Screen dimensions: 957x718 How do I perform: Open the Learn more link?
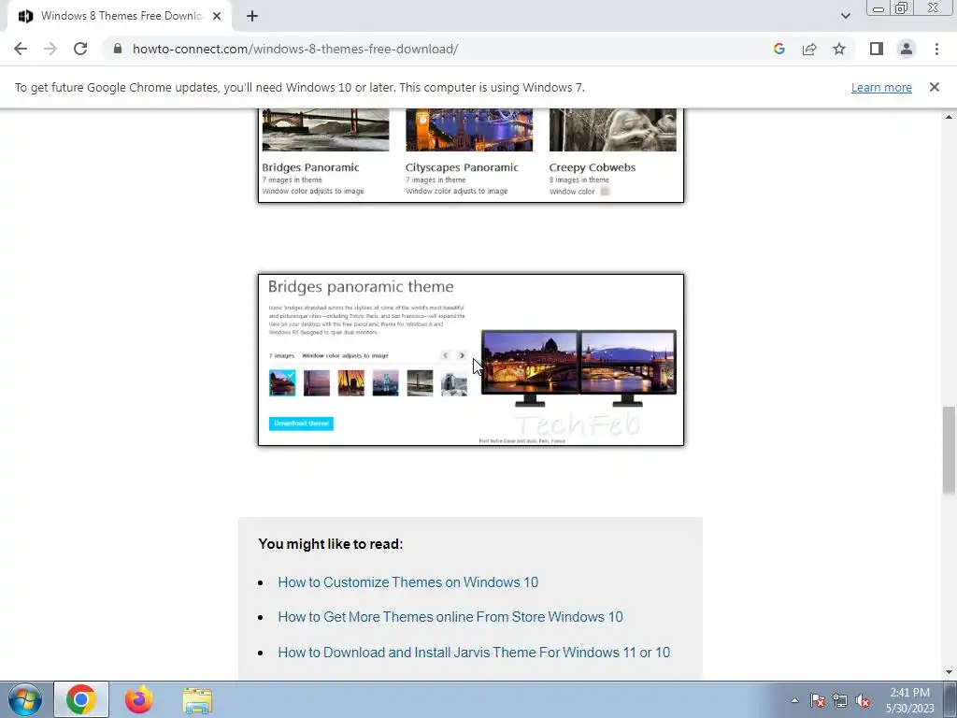(x=881, y=87)
